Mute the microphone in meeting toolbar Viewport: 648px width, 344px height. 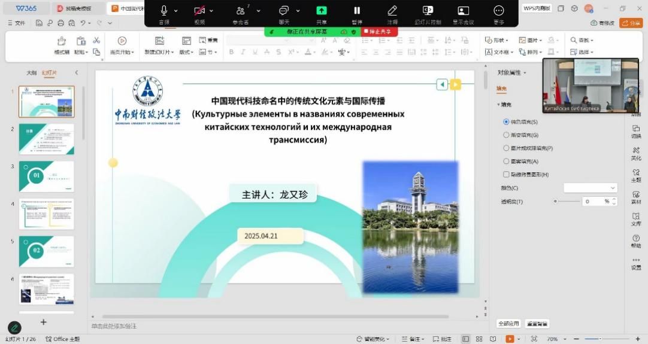pos(163,11)
